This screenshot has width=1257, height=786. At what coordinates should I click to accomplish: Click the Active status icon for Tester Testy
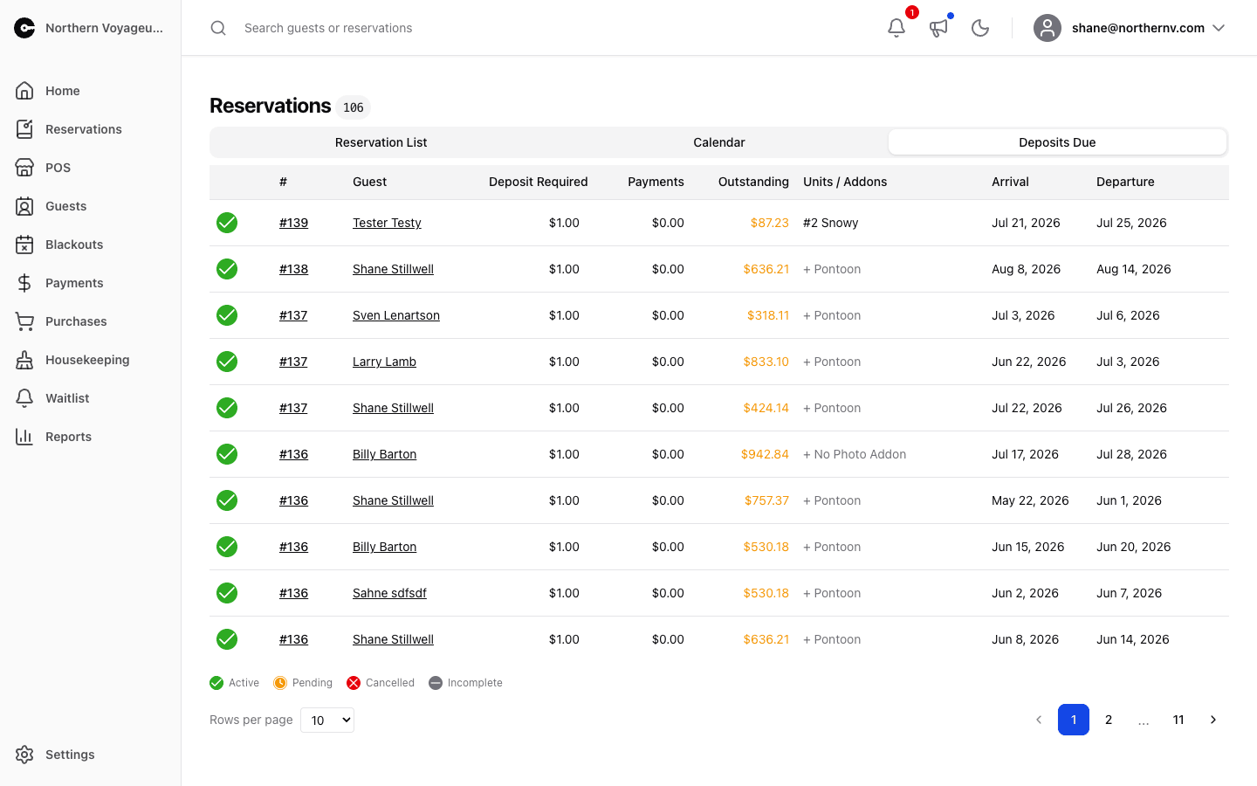[227, 223]
